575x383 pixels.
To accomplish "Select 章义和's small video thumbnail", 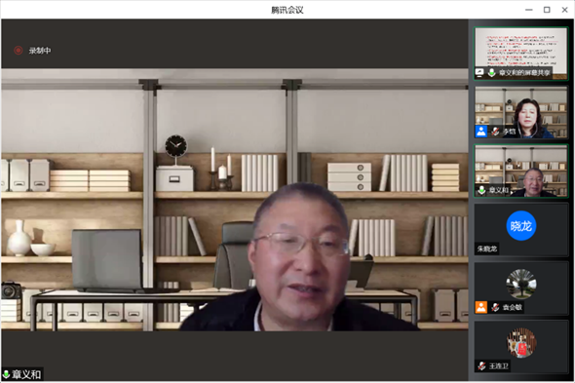I will click(521, 171).
